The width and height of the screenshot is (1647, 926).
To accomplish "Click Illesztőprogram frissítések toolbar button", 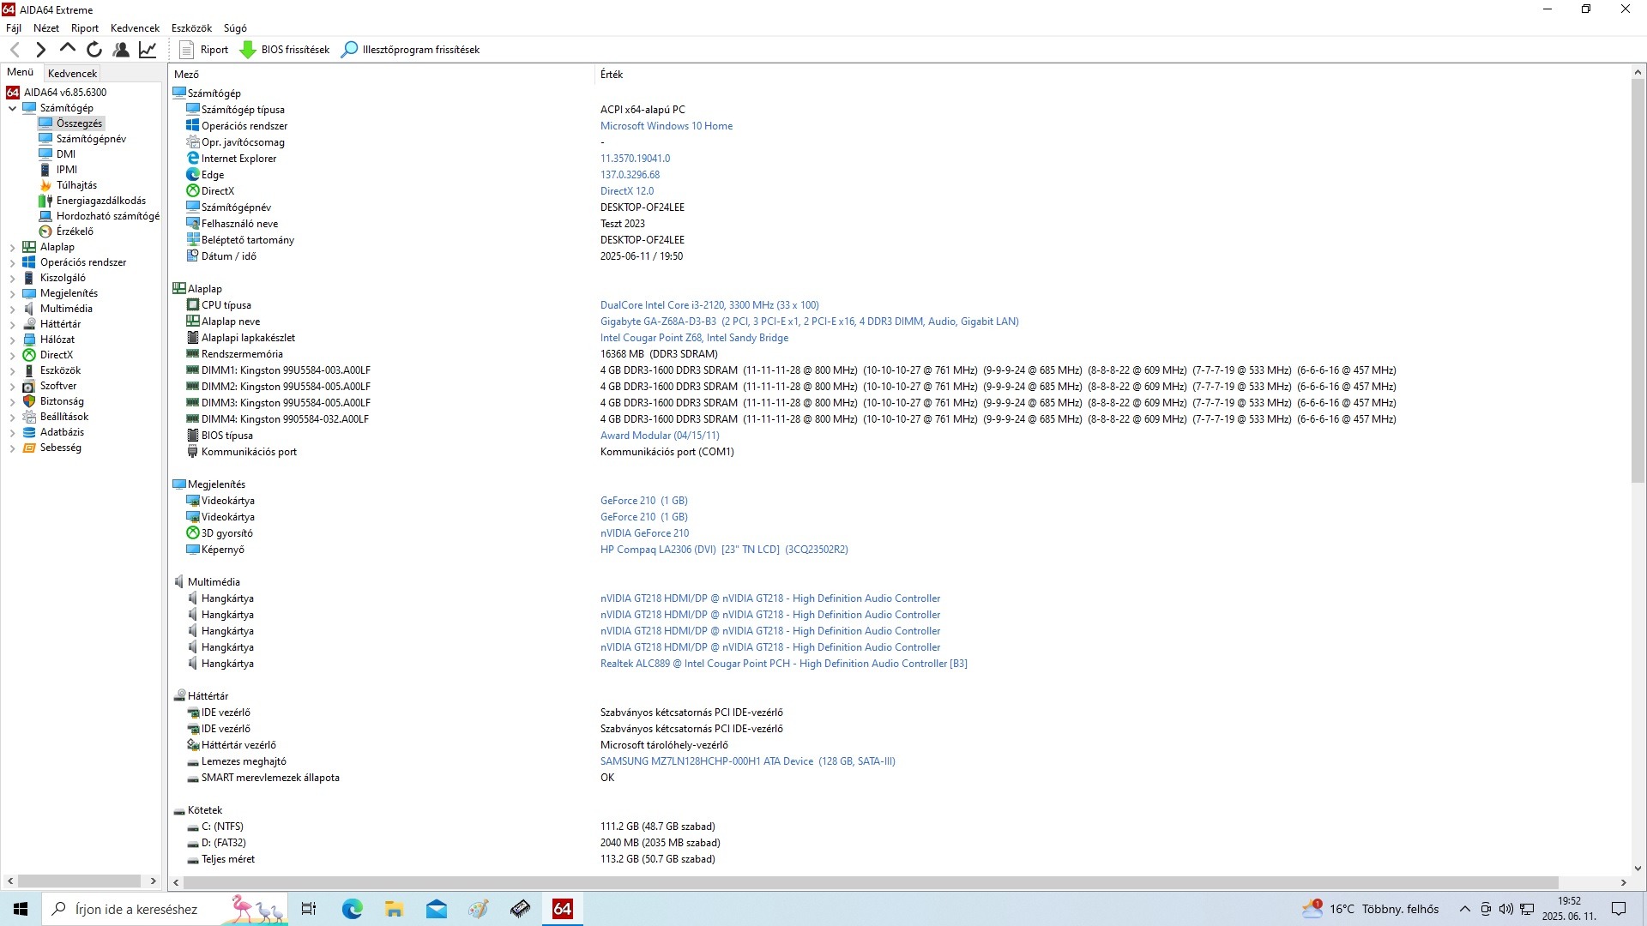I will point(411,50).
